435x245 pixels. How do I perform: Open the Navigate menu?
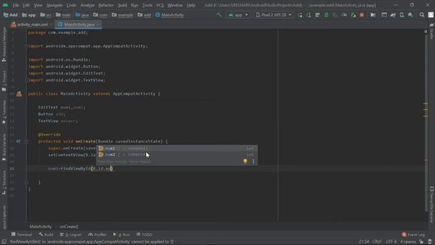[54, 5]
